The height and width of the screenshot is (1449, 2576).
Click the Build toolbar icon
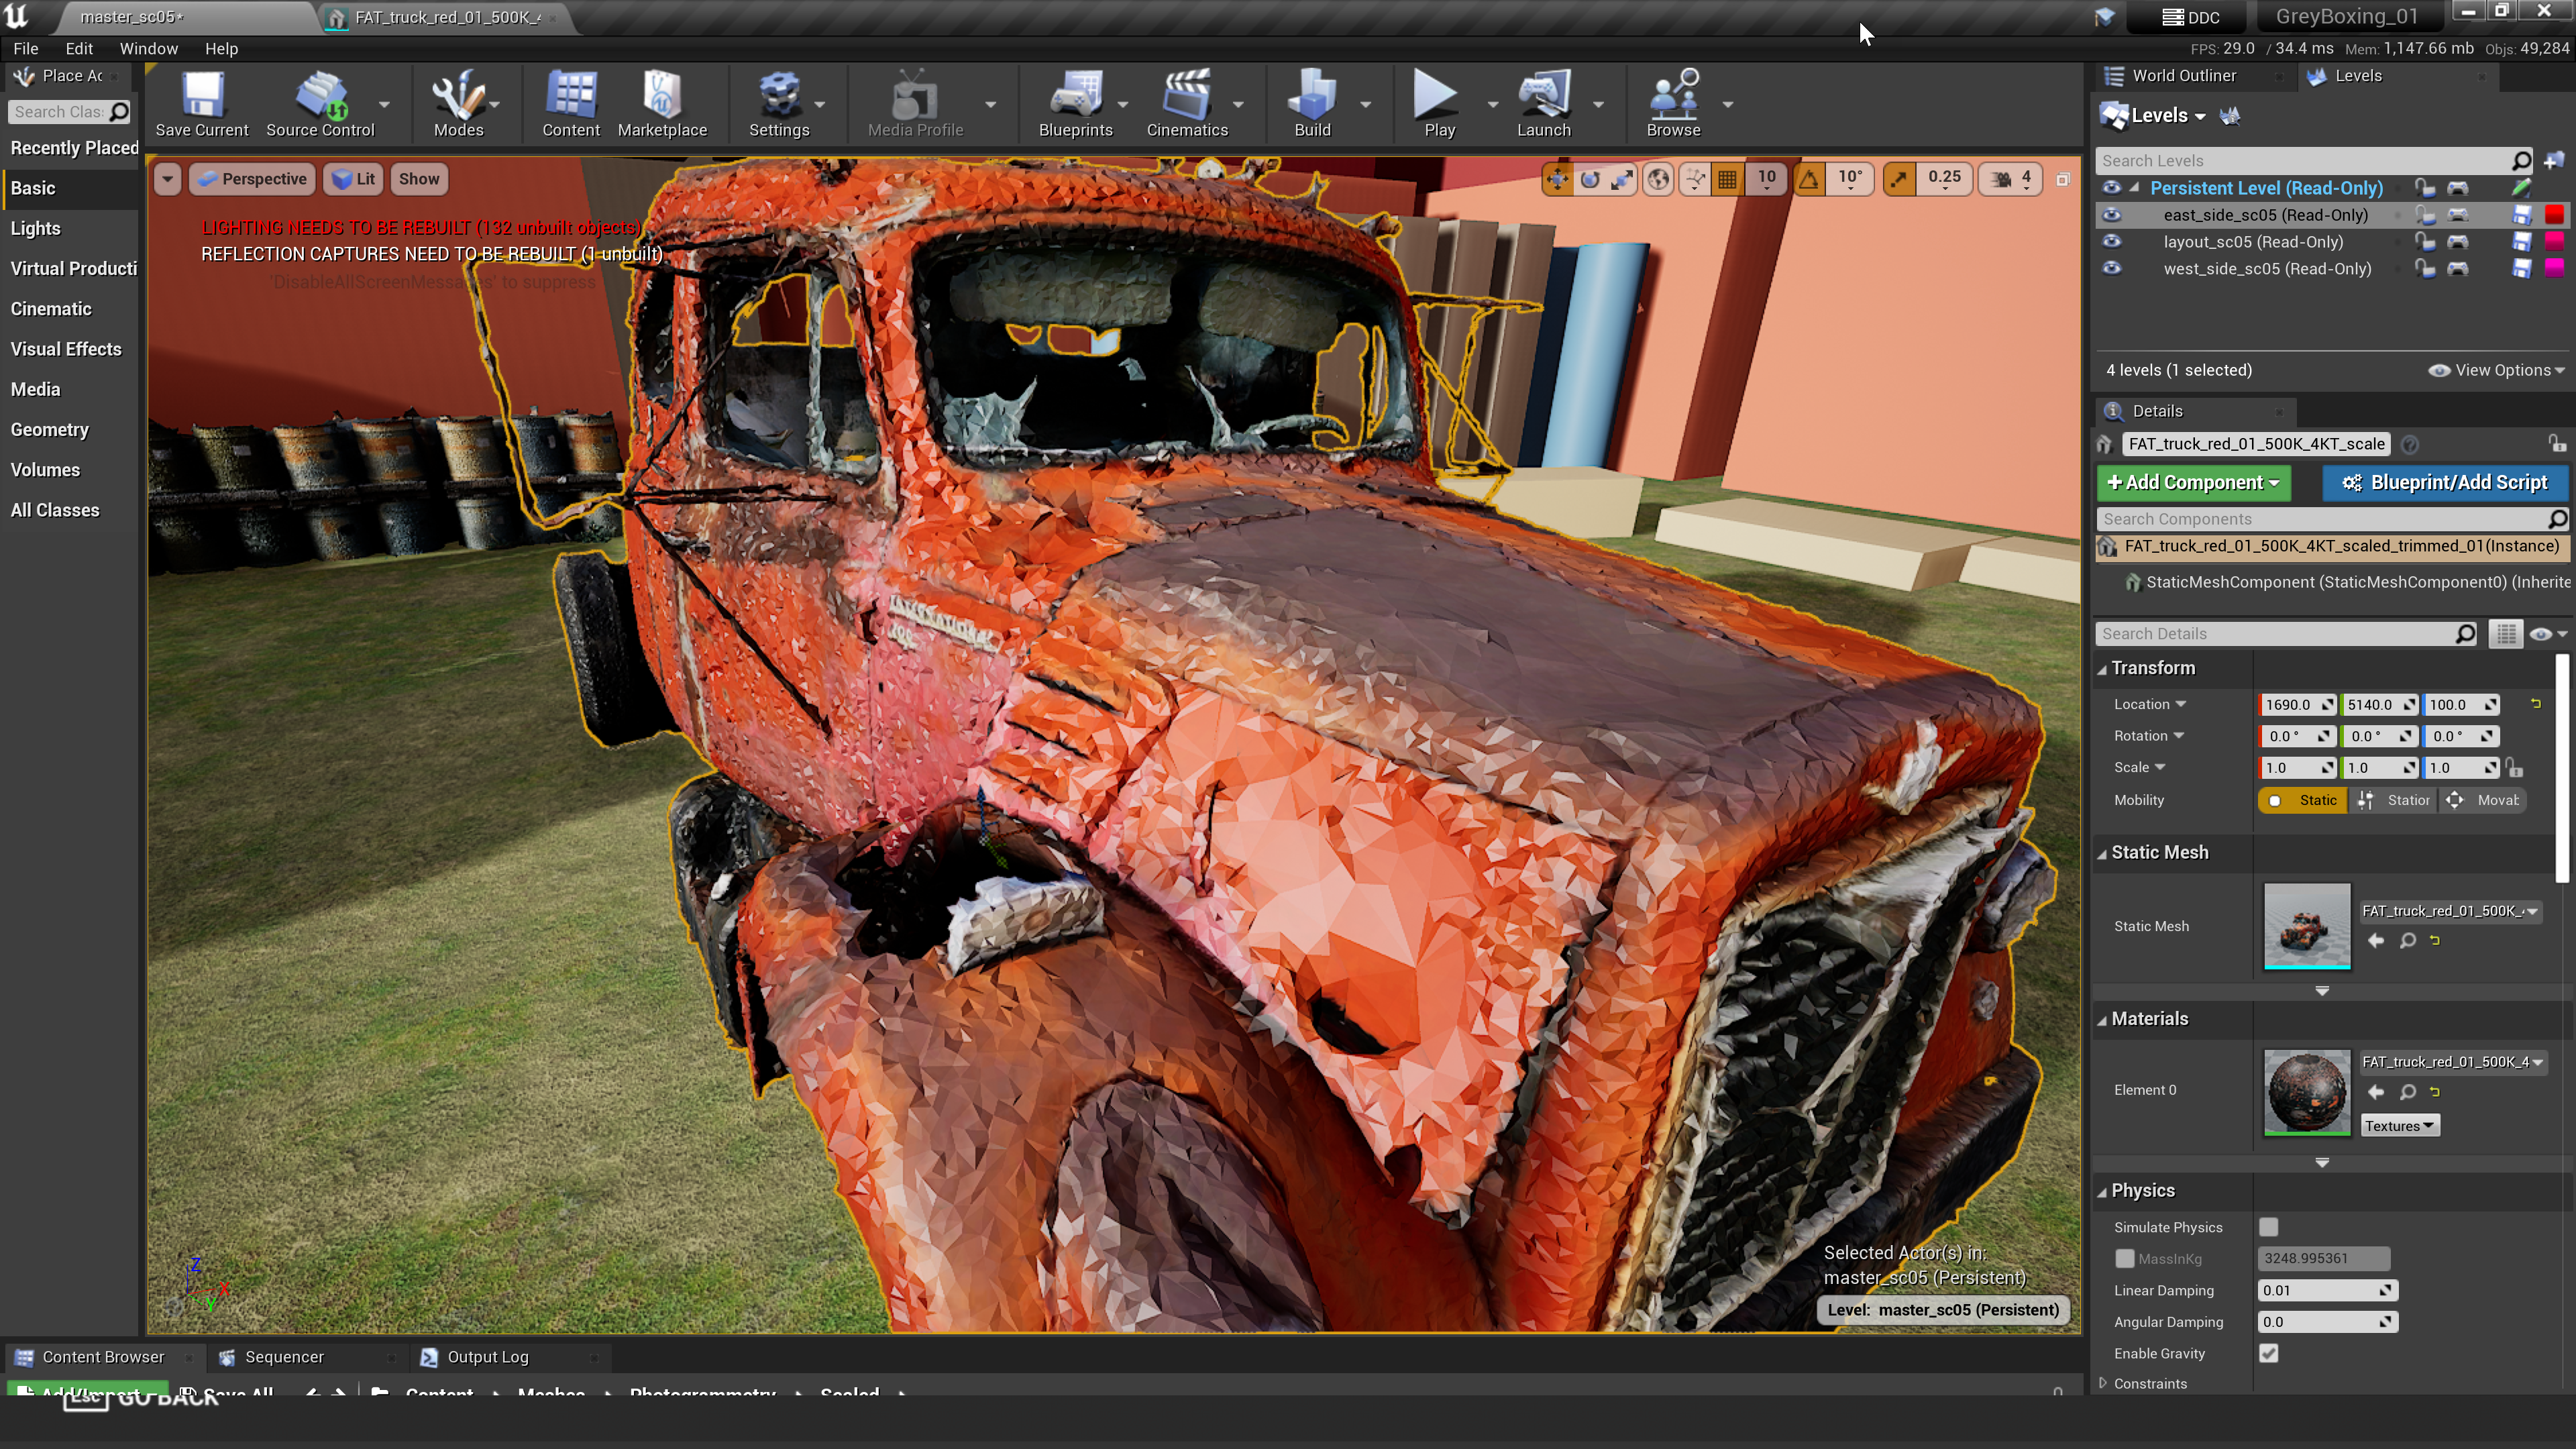[1312, 104]
